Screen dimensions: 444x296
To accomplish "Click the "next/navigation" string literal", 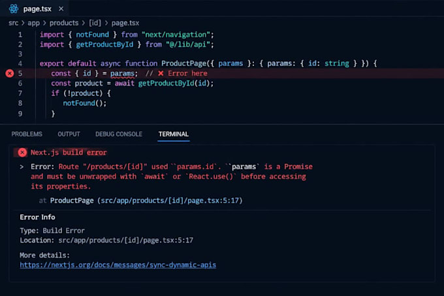I will [x=176, y=35].
